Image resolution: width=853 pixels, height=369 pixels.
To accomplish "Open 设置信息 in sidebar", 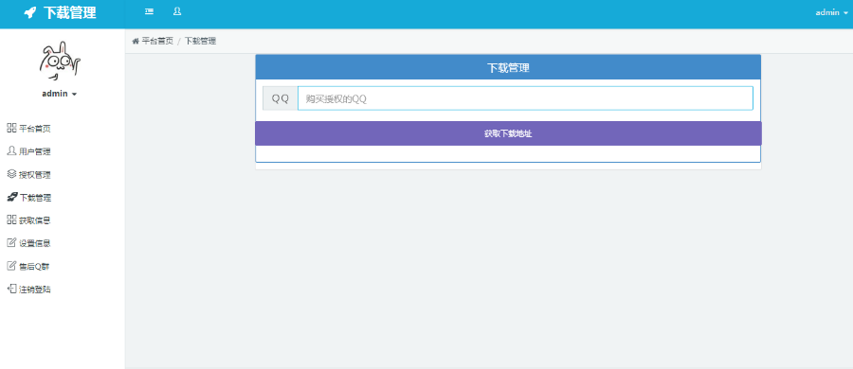I will coord(35,243).
